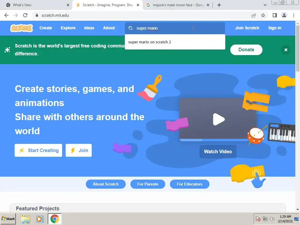Close the Scratch tab
Viewport: 300px width, 225px height.
138,5
